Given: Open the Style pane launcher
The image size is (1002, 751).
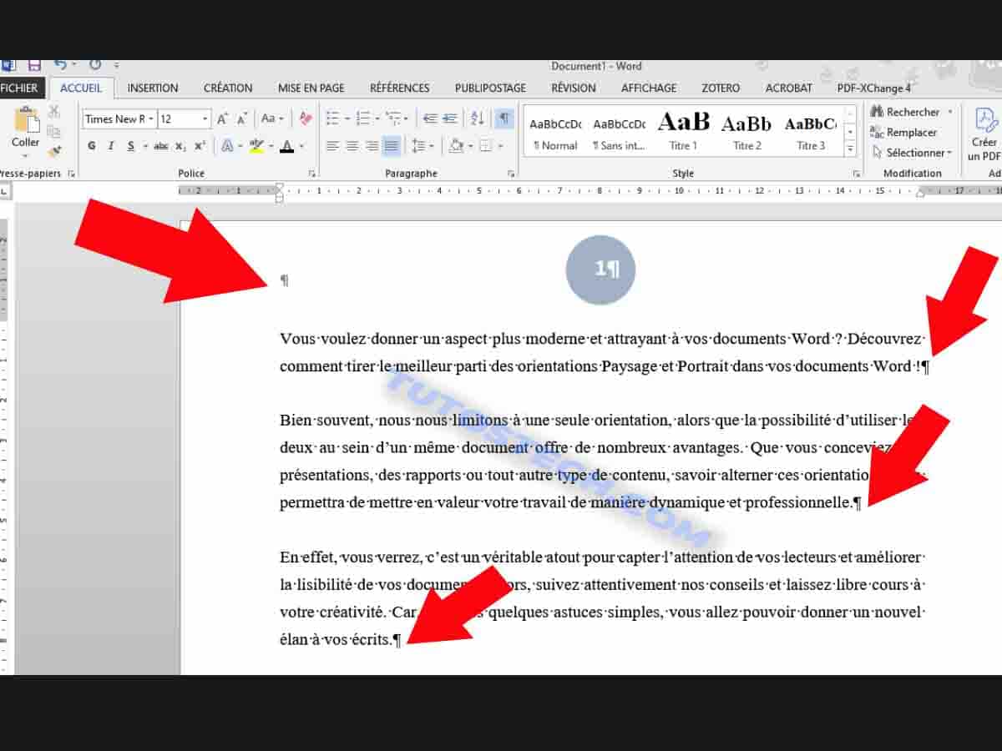Looking at the screenshot, I should (x=856, y=174).
